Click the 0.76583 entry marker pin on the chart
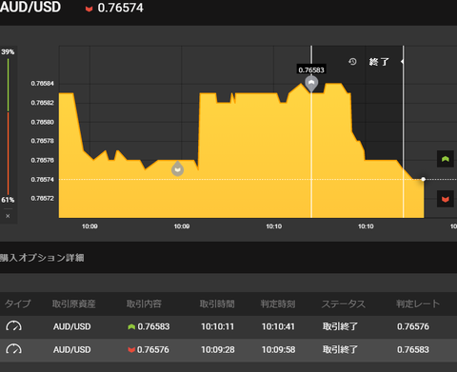The height and width of the screenshot is (372, 457). (x=311, y=84)
